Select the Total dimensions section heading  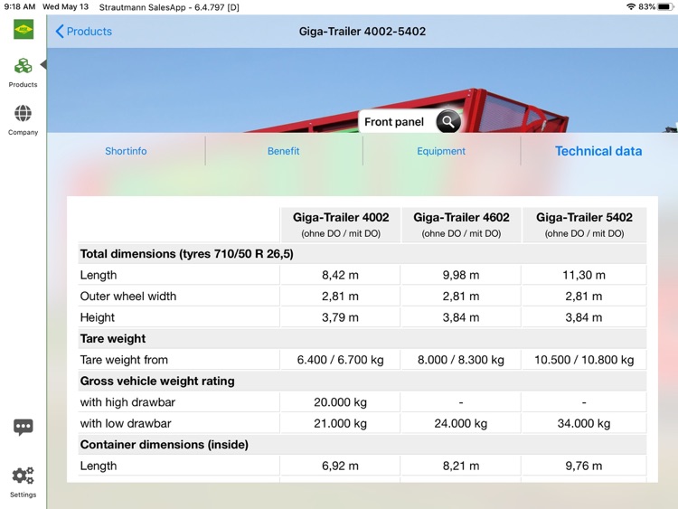(187, 254)
